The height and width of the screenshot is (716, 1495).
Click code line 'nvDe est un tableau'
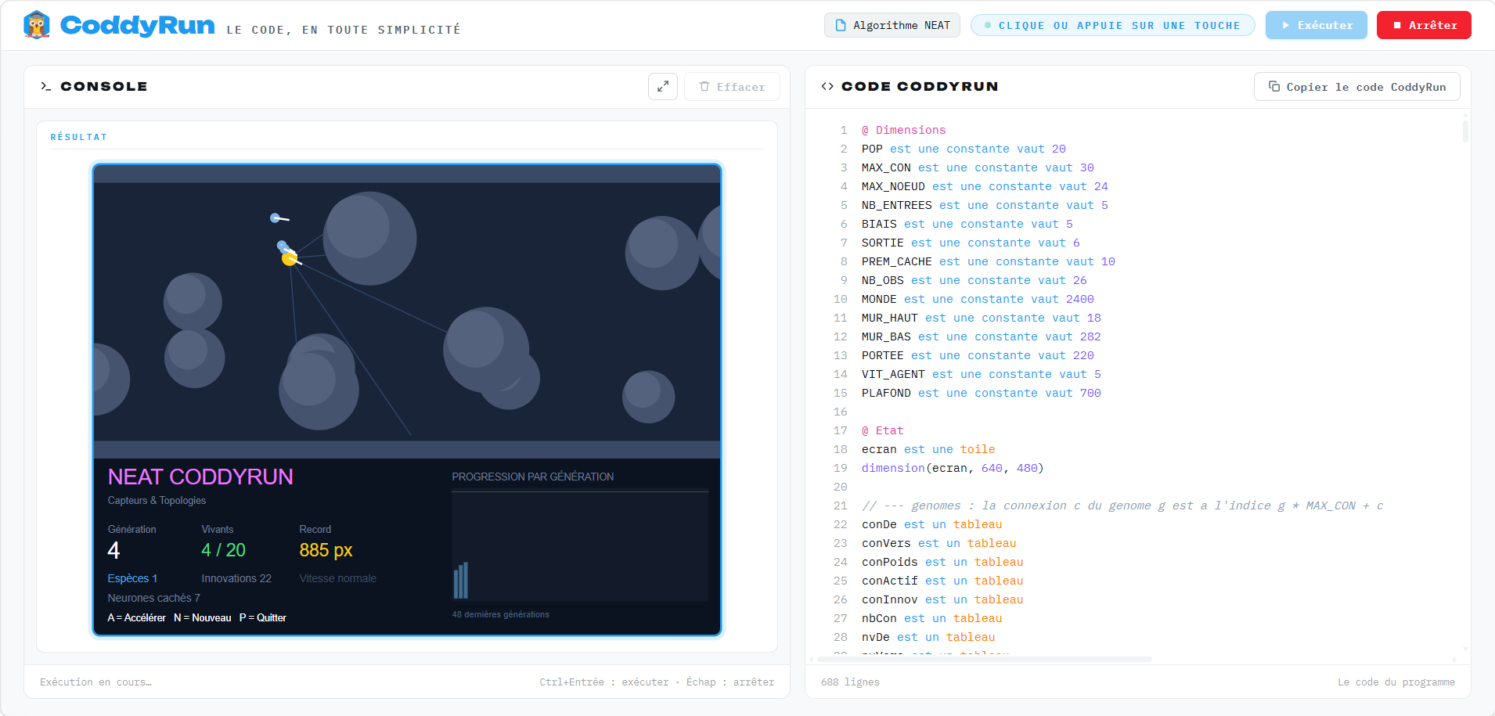tap(928, 637)
